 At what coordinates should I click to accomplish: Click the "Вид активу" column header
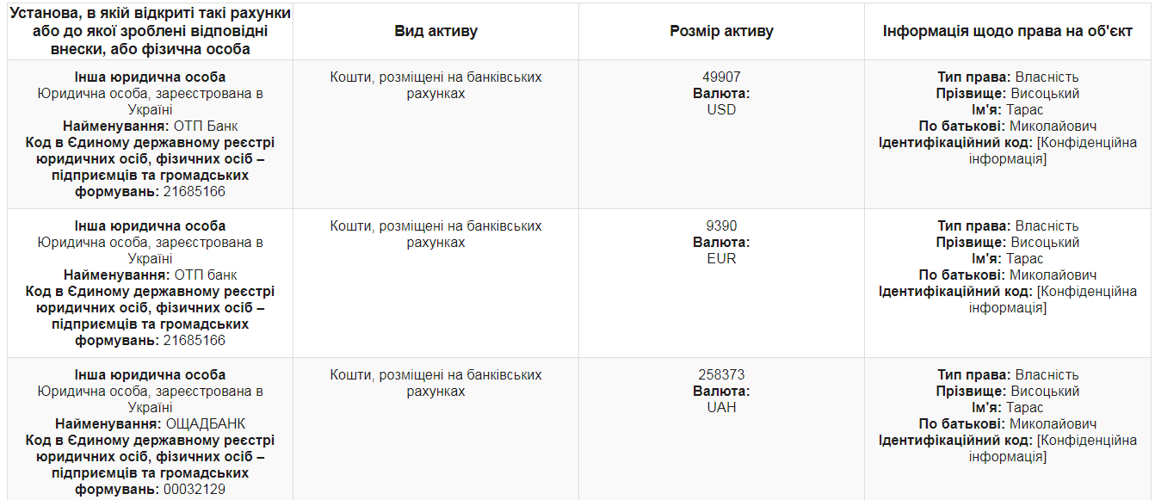[435, 32]
